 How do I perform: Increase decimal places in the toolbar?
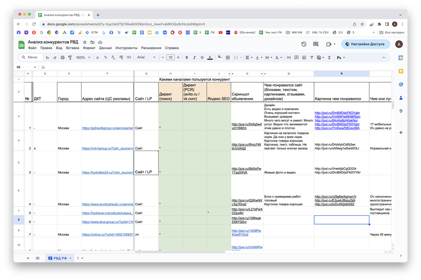tap(121, 57)
